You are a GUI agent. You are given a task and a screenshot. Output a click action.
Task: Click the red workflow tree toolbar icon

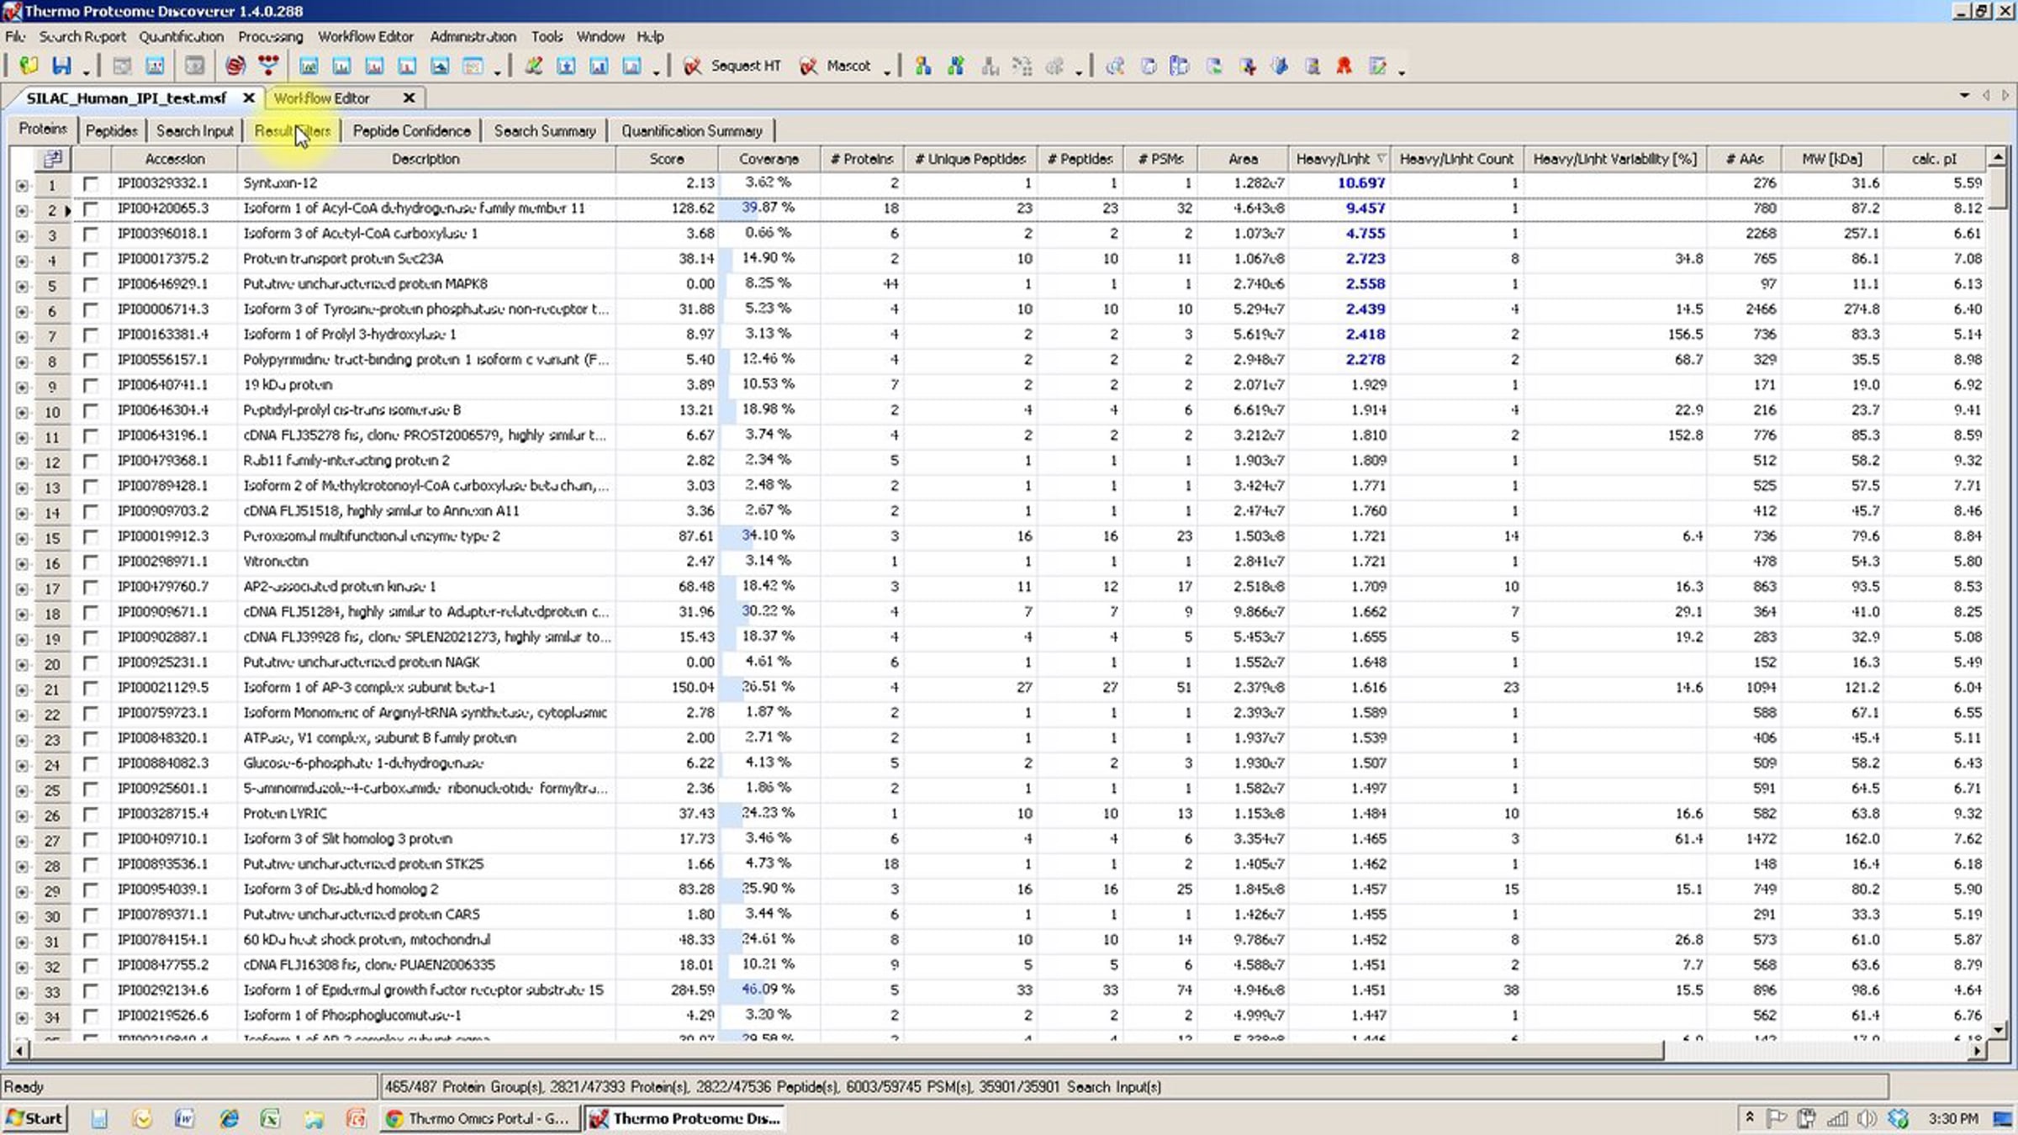(268, 66)
